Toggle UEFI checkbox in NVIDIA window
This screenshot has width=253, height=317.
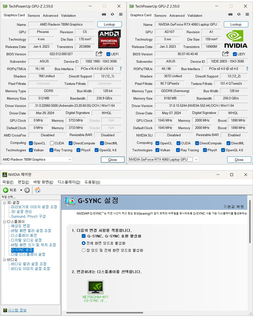[x=235, y=54]
